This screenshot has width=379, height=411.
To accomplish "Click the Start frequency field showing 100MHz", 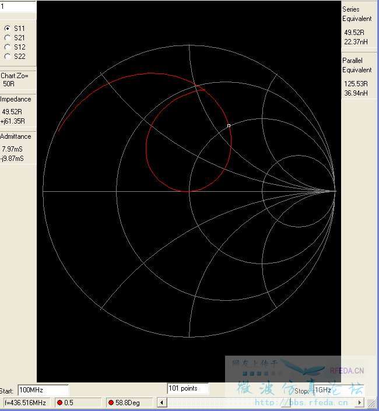I will point(43,390).
